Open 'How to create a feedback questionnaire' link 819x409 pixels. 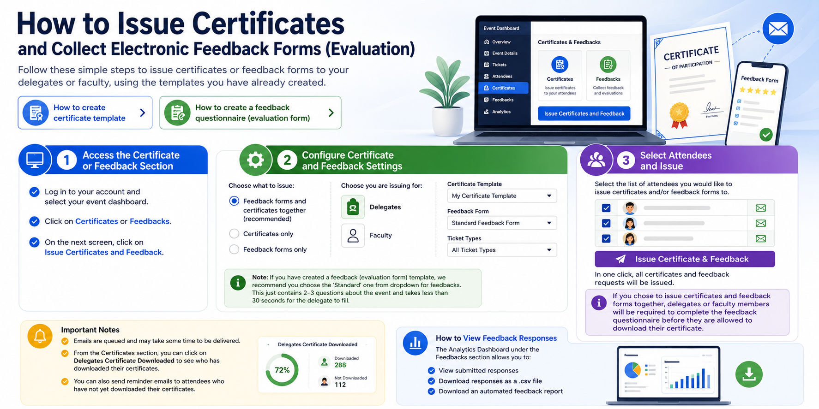pyautogui.click(x=250, y=113)
